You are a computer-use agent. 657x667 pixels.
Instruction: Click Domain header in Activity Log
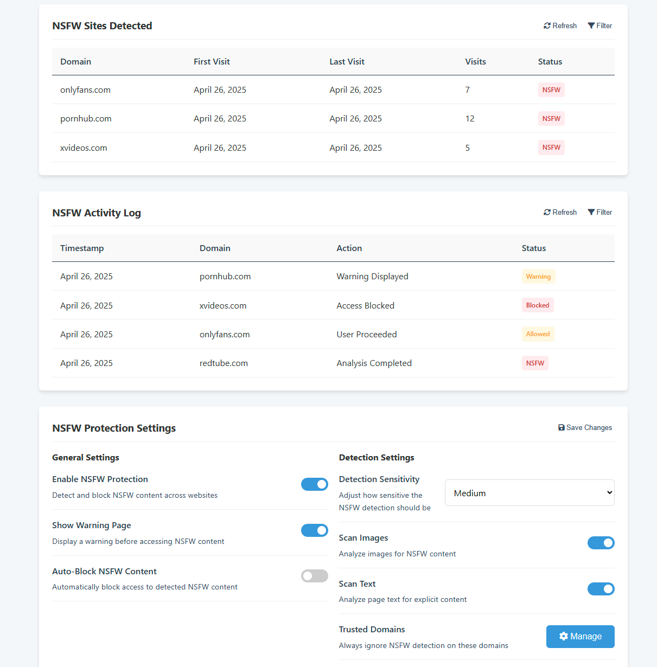tap(215, 248)
